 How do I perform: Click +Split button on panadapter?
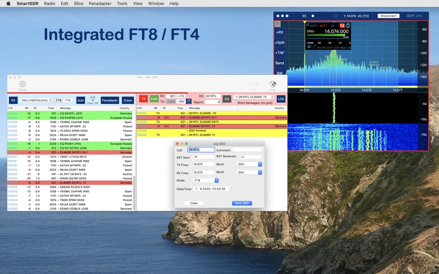coord(280,42)
